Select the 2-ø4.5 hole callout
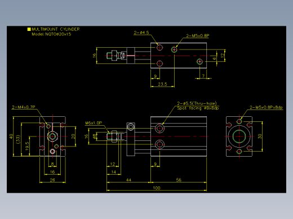 point(141,33)
